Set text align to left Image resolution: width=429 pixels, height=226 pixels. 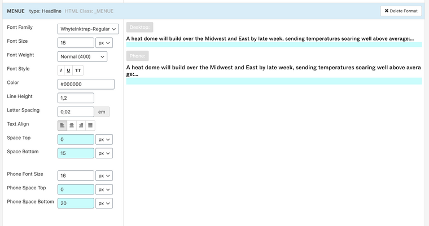[62, 125]
